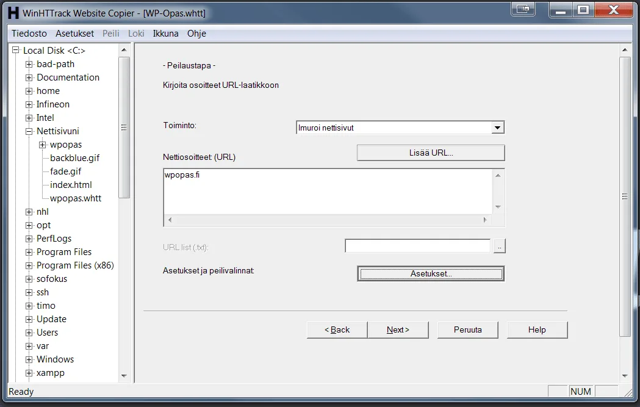
Task: Open the Tiedosto menu
Action: point(29,34)
